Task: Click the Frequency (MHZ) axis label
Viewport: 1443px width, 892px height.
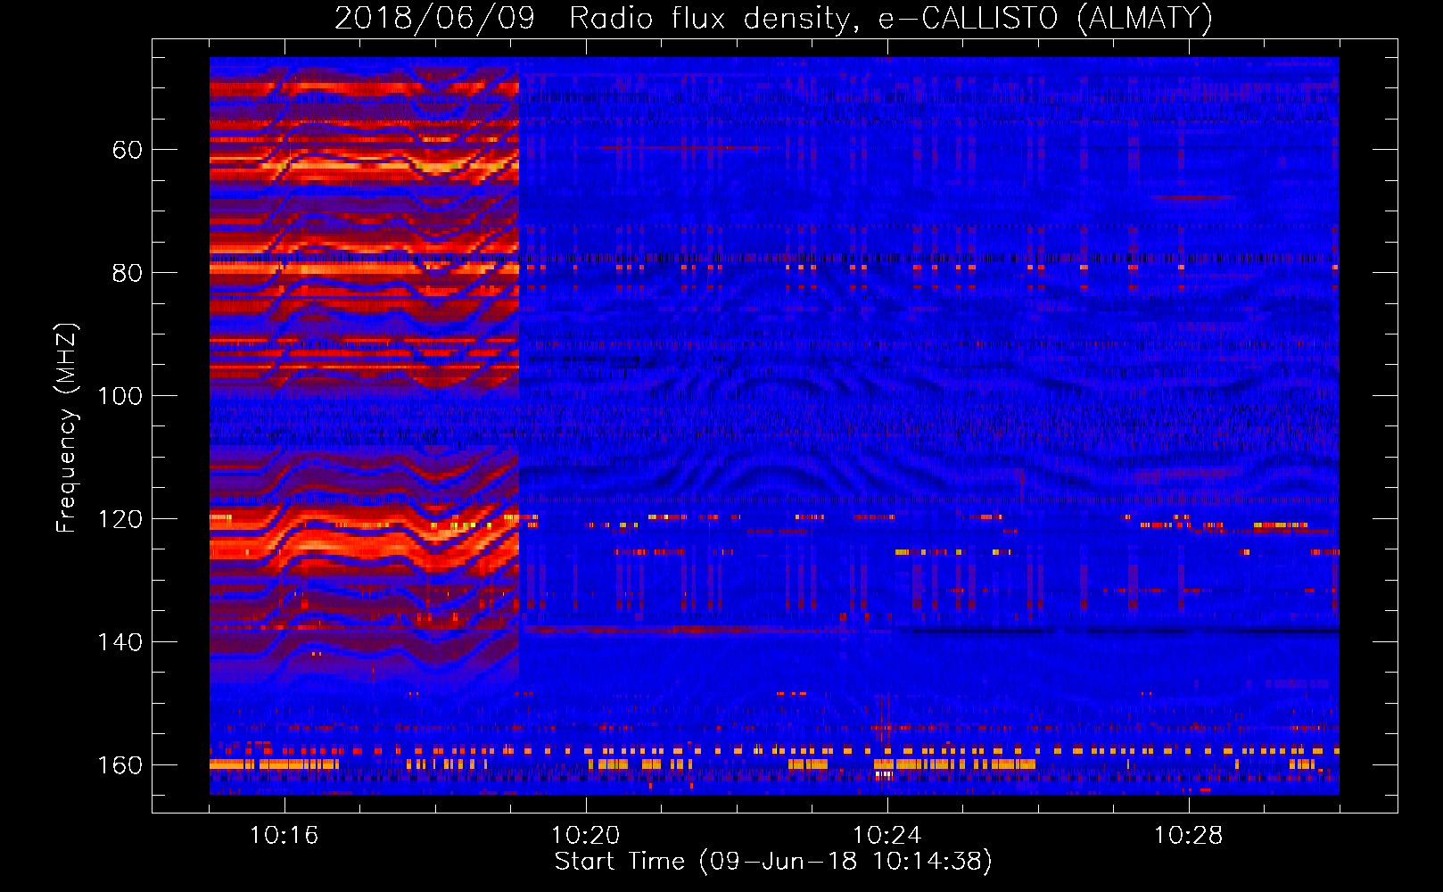Action: point(67,427)
